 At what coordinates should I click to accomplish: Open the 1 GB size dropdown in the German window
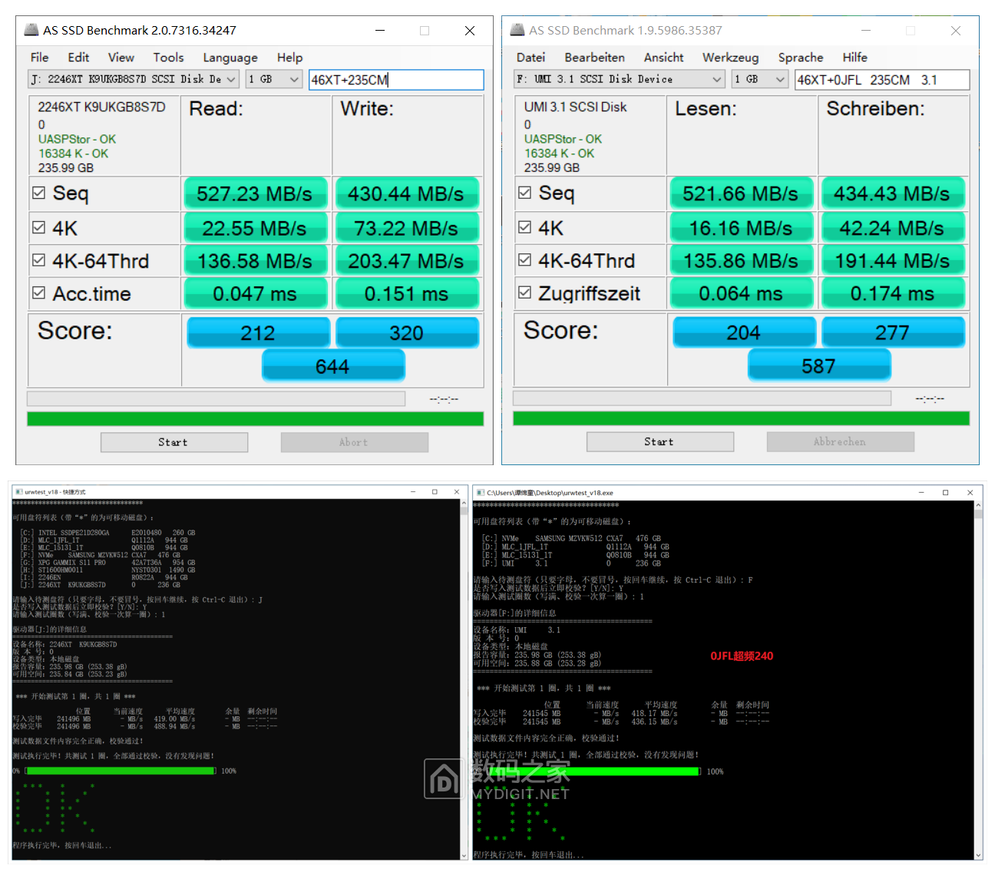(760, 79)
